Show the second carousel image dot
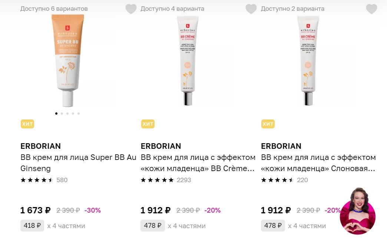This screenshot has height=246, width=387. (62, 114)
